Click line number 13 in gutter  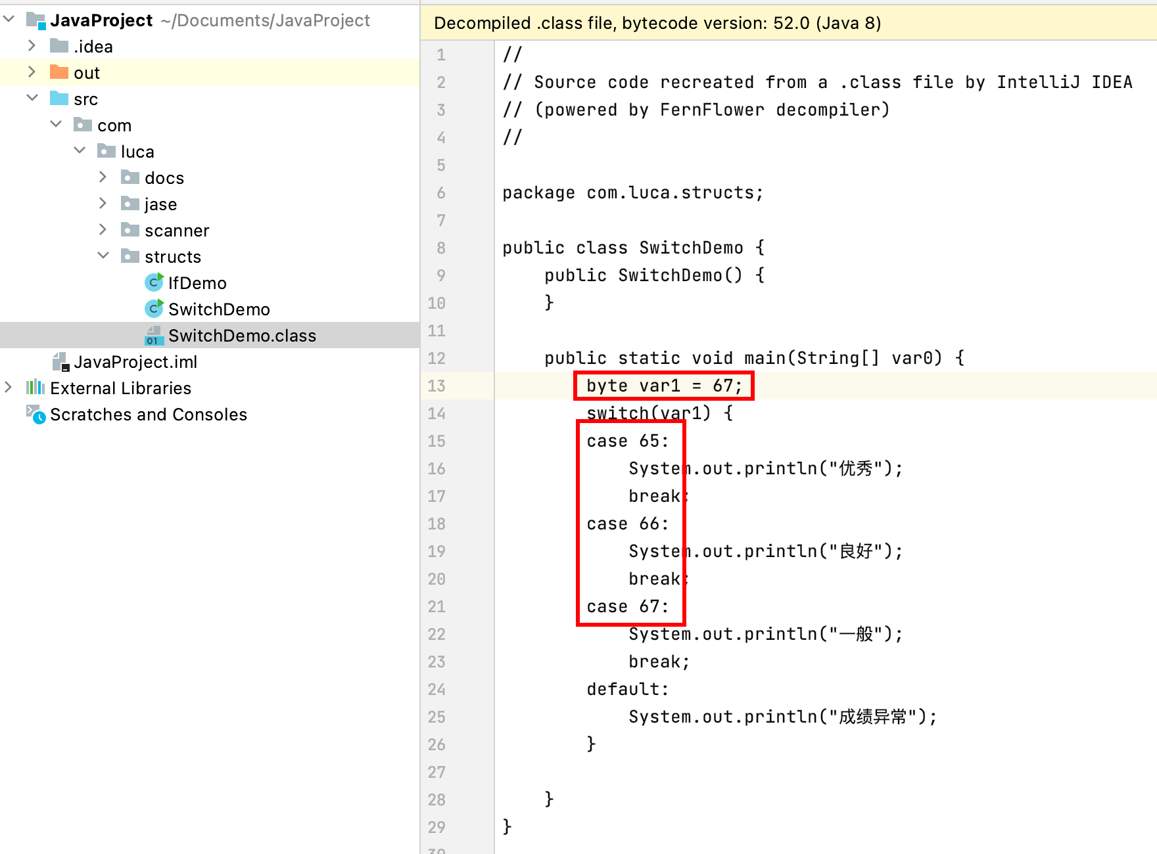coord(437,386)
